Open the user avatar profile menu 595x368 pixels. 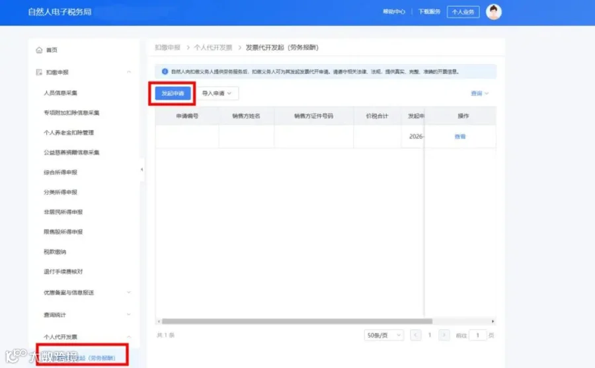494,12
